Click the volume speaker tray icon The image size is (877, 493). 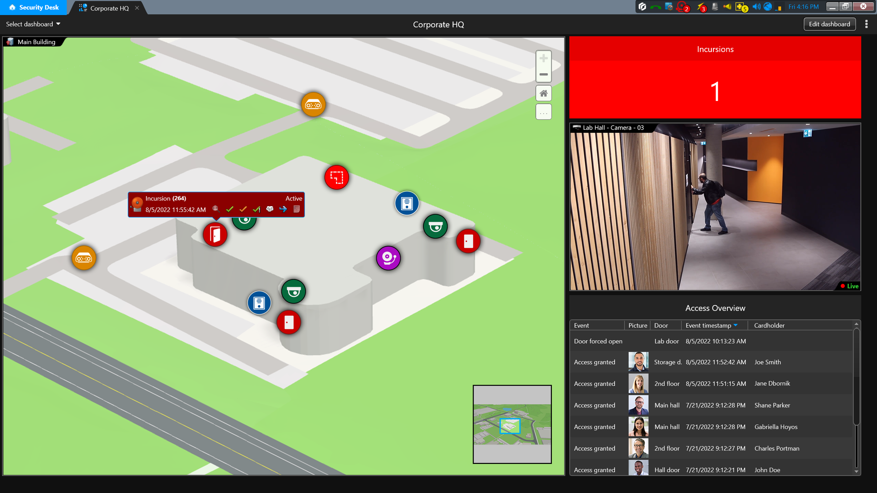756,7
